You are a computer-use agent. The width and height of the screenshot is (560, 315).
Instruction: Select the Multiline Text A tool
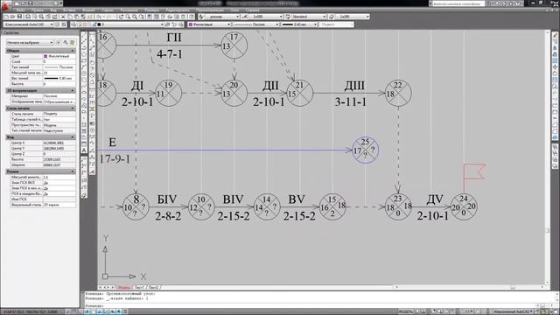[x=84, y=150]
